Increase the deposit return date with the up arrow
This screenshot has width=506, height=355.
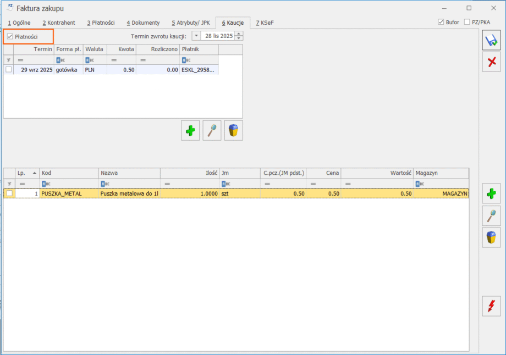239,34
